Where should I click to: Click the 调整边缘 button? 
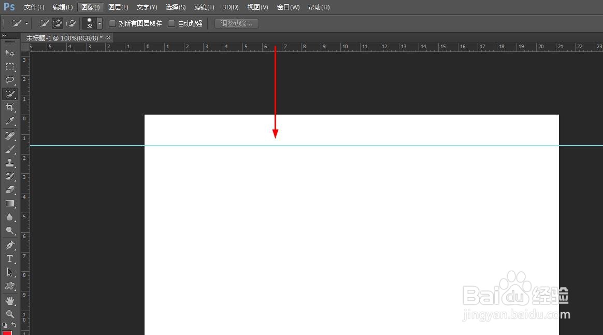237,23
